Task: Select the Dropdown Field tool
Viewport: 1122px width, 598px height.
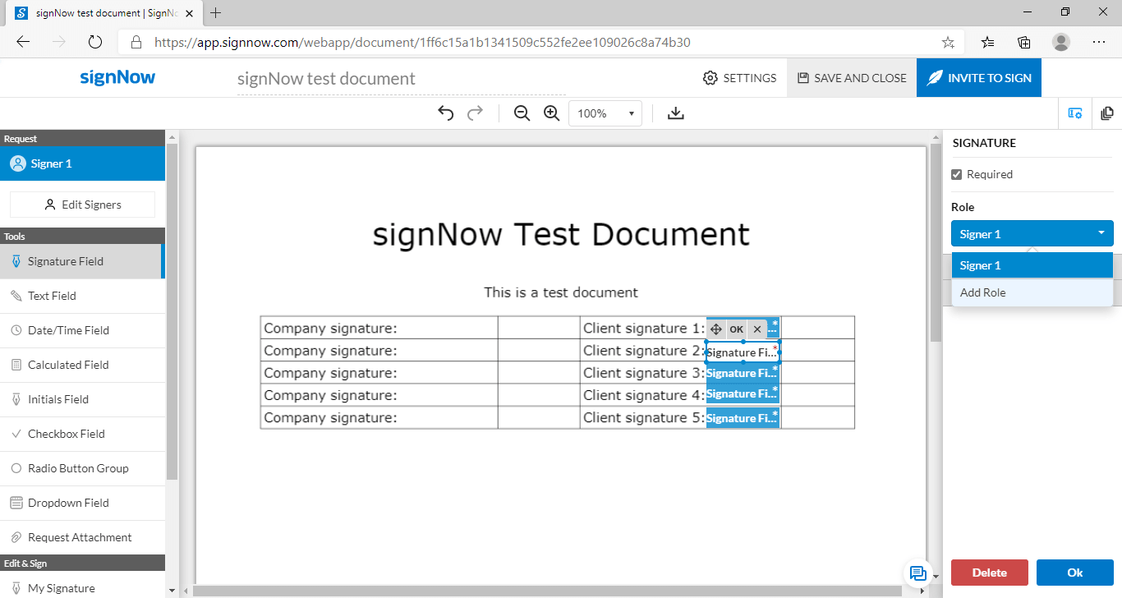Action: point(82,503)
